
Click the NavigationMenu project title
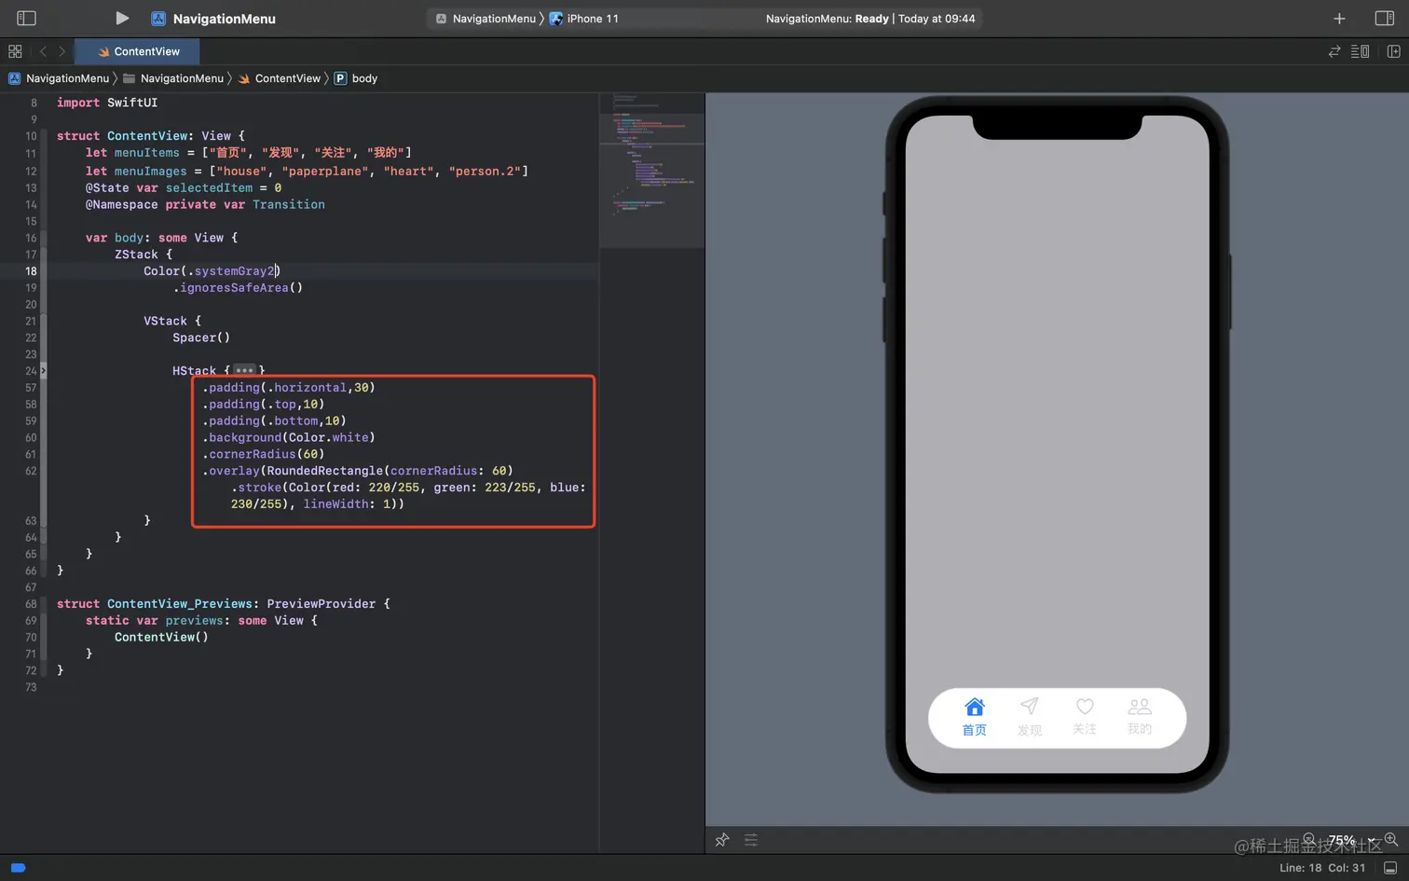[x=224, y=19]
